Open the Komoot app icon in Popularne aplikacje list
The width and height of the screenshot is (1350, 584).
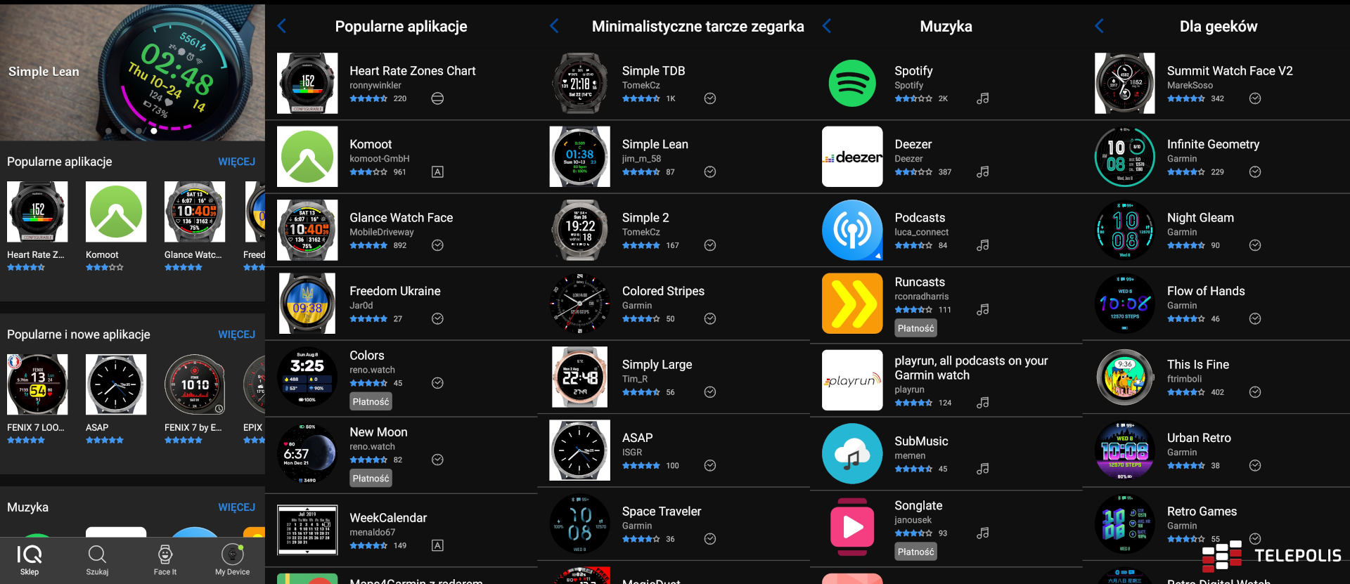pyautogui.click(x=307, y=157)
